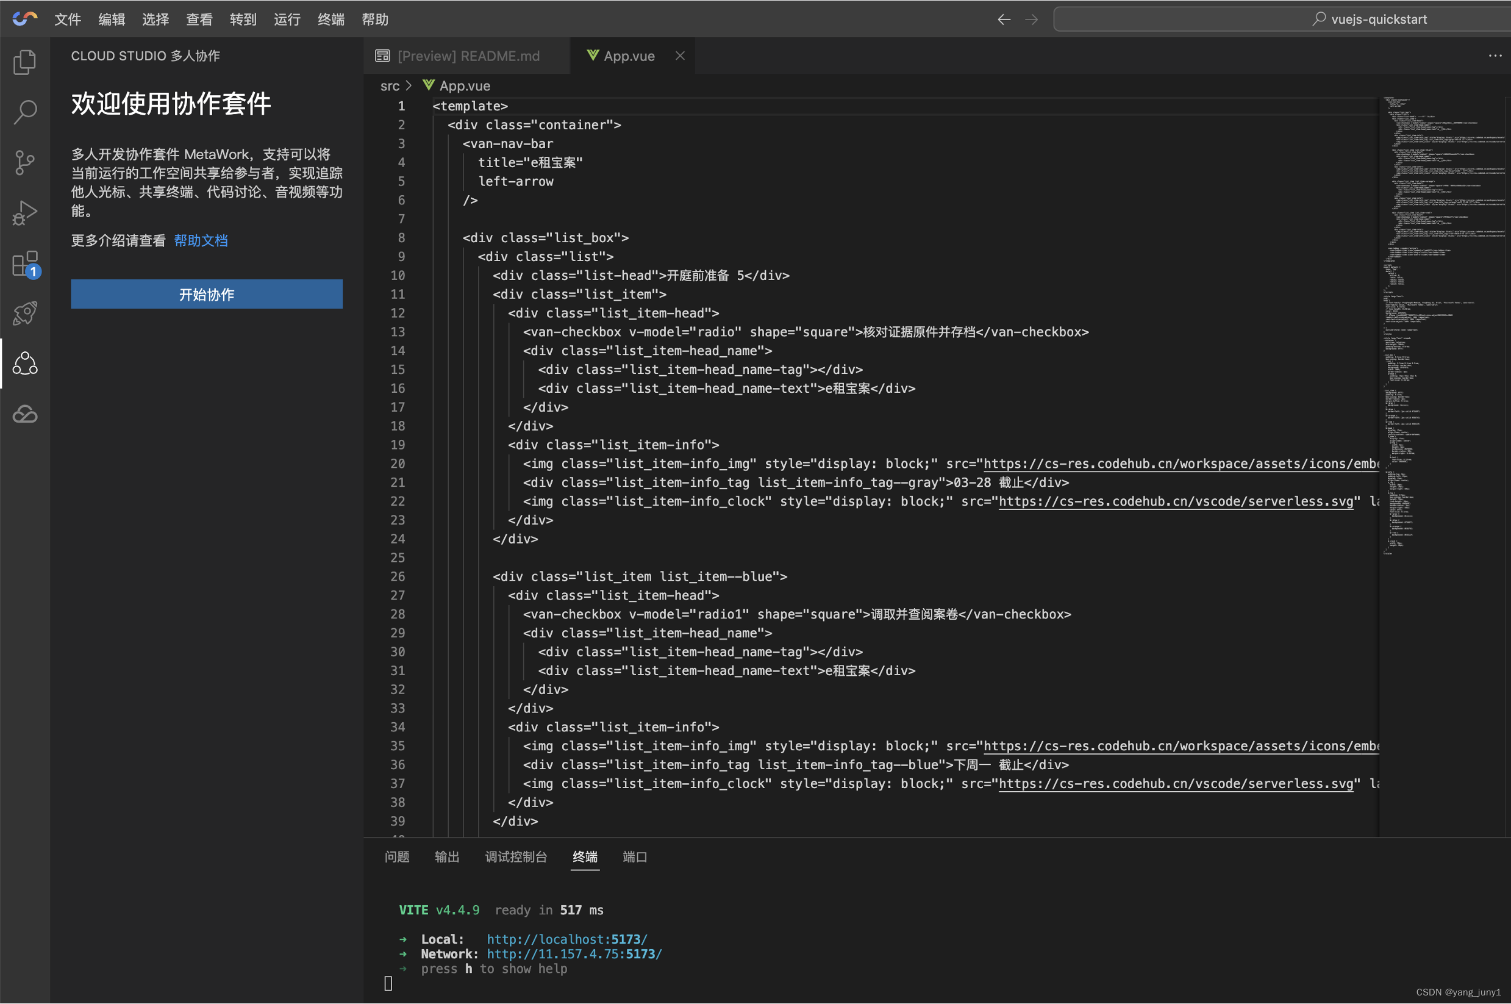Select the 终端 panel tab
This screenshot has height=1004, width=1511.
coord(584,857)
